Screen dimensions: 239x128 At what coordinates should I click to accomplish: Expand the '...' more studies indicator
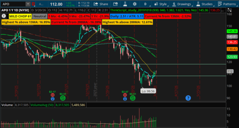pos(222,10)
